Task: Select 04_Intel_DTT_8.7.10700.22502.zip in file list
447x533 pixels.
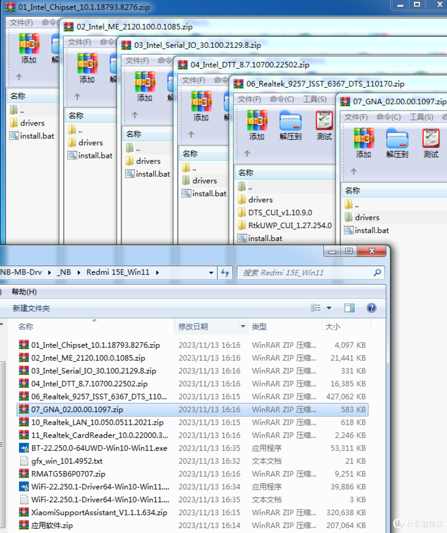Action: (192, 383)
